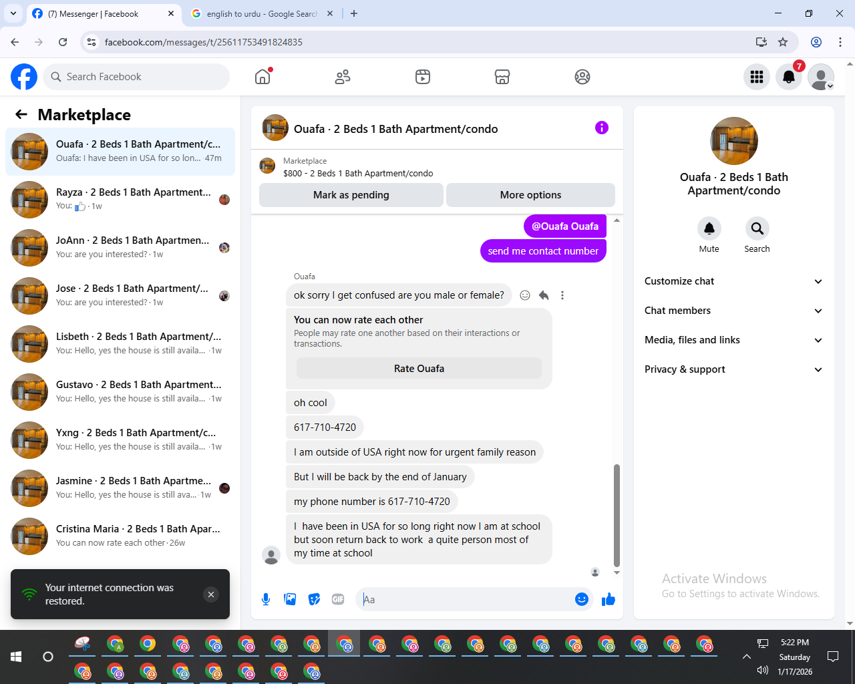The height and width of the screenshot is (684, 855).
Task: Open Gustavo conversation in list
Action: (x=120, y=392)
